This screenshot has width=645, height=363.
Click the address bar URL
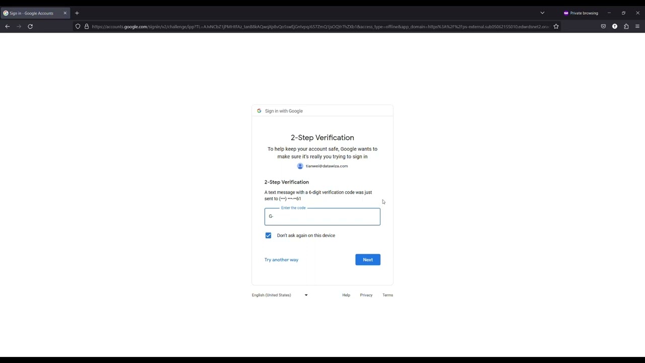pos(320,26)
